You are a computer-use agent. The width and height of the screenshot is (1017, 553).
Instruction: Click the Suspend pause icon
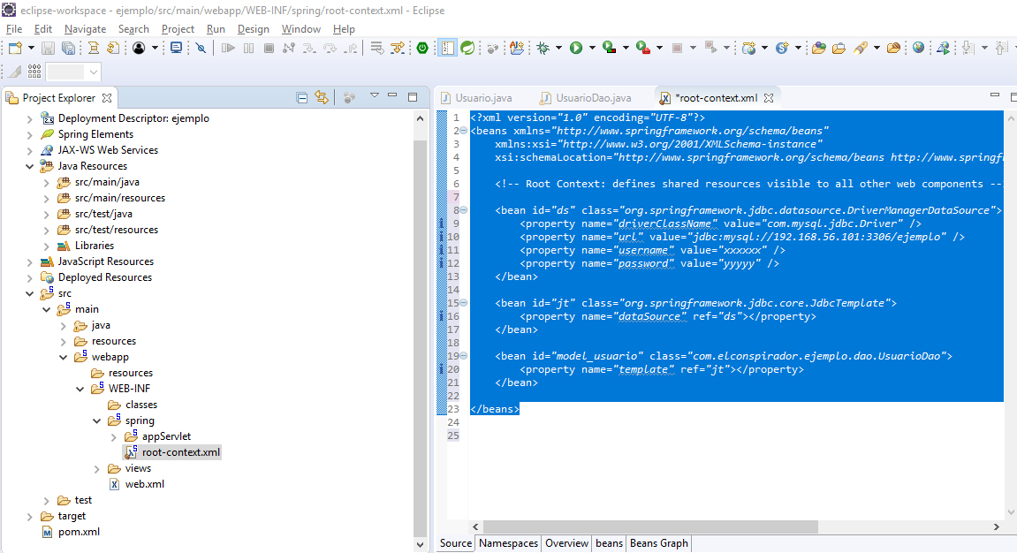pyautogui.click(x=248, y=48)
